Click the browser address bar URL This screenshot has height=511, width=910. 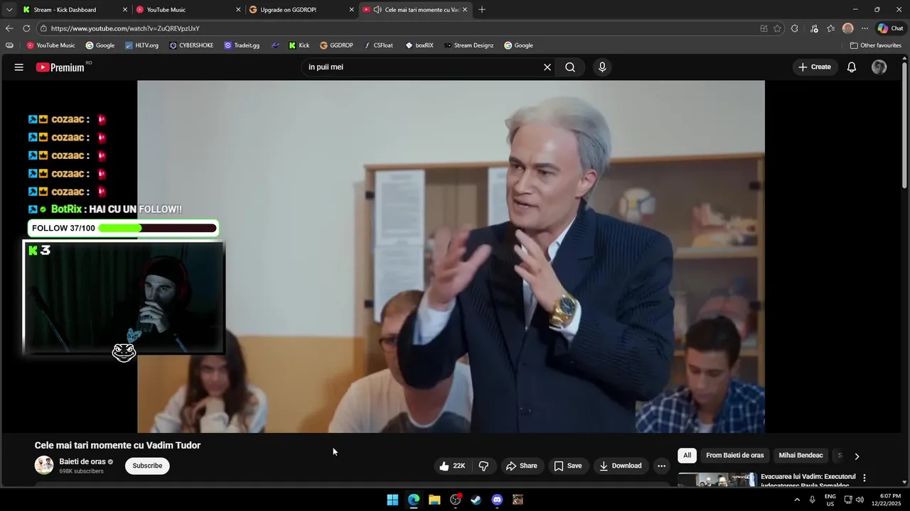coord(125,28)
